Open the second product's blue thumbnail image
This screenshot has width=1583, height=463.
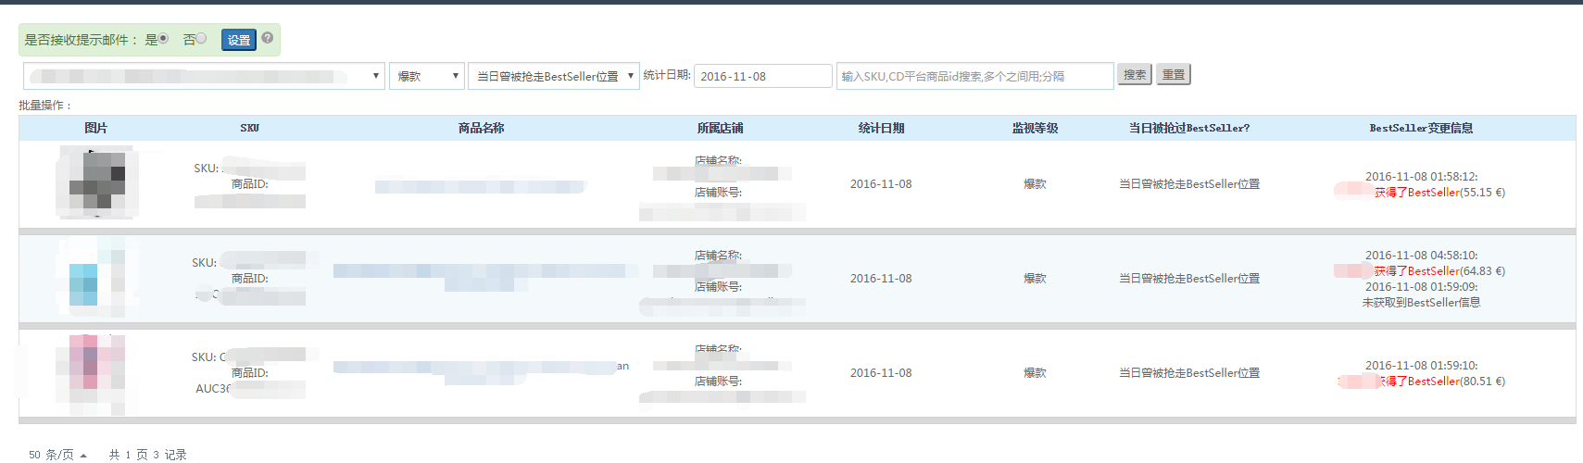(x=91, y=278)
